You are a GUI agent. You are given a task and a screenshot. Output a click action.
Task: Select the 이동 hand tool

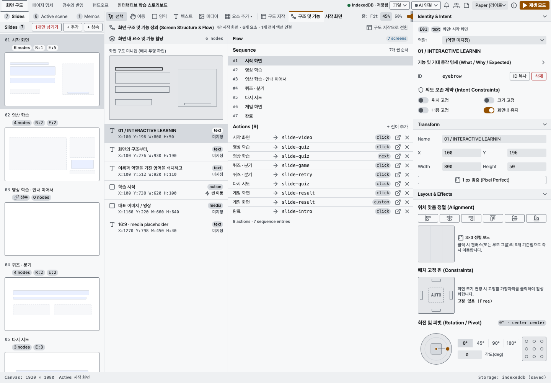point(137,16)
